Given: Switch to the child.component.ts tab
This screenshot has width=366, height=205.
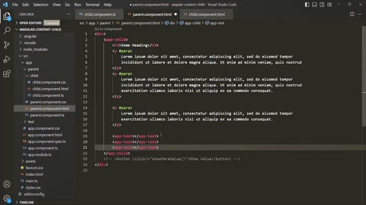Looking at the screenshot, I should click(x=100, y=14).
